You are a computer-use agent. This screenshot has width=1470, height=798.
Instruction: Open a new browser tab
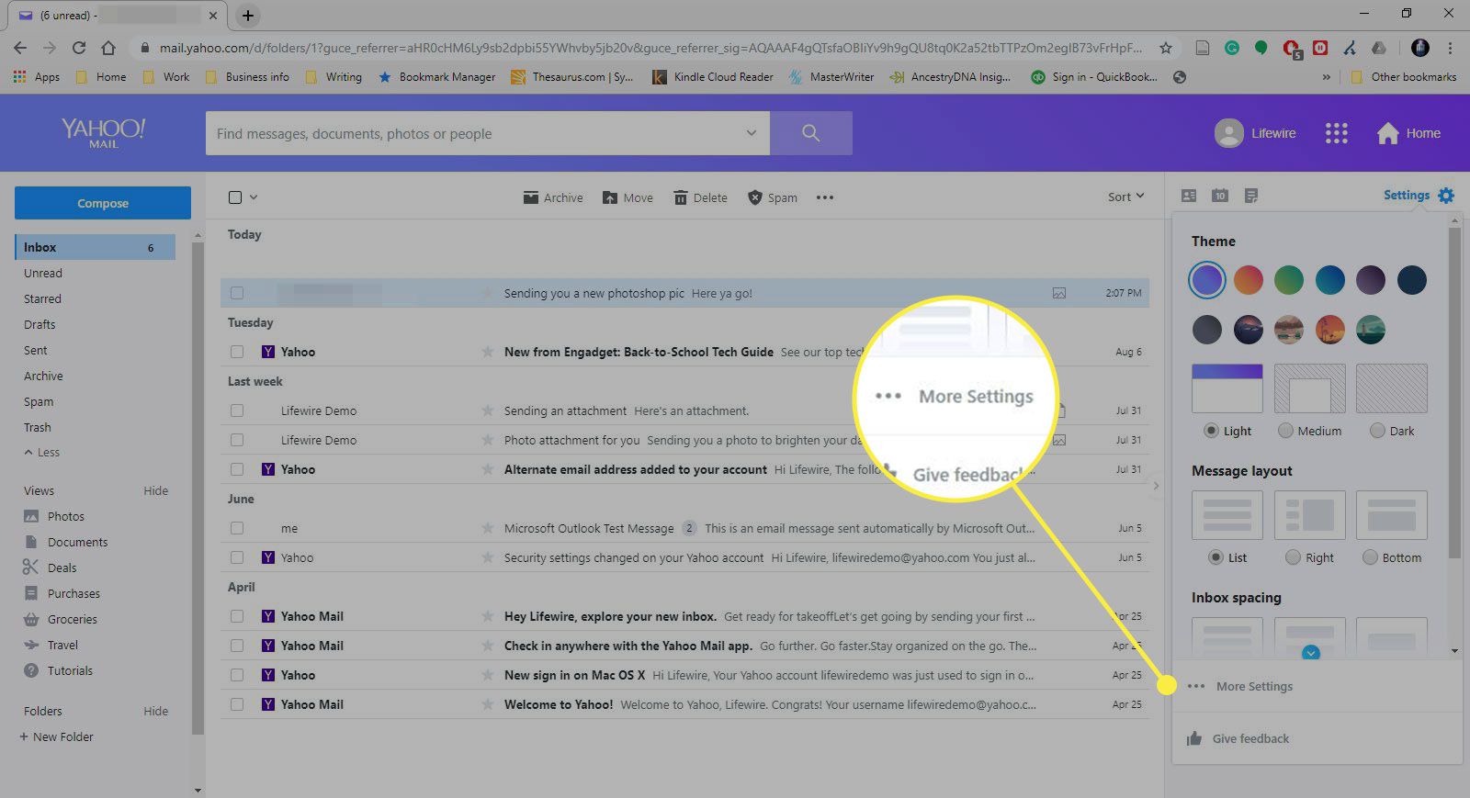(x=248, y=15)
